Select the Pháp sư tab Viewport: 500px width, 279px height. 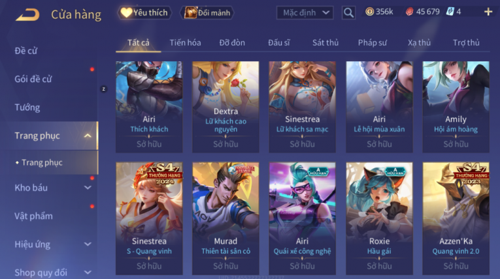(372, 42)
